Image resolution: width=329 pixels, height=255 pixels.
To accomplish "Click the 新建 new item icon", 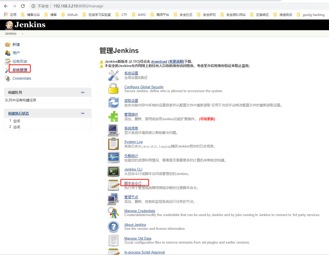I will coord(8,44).
